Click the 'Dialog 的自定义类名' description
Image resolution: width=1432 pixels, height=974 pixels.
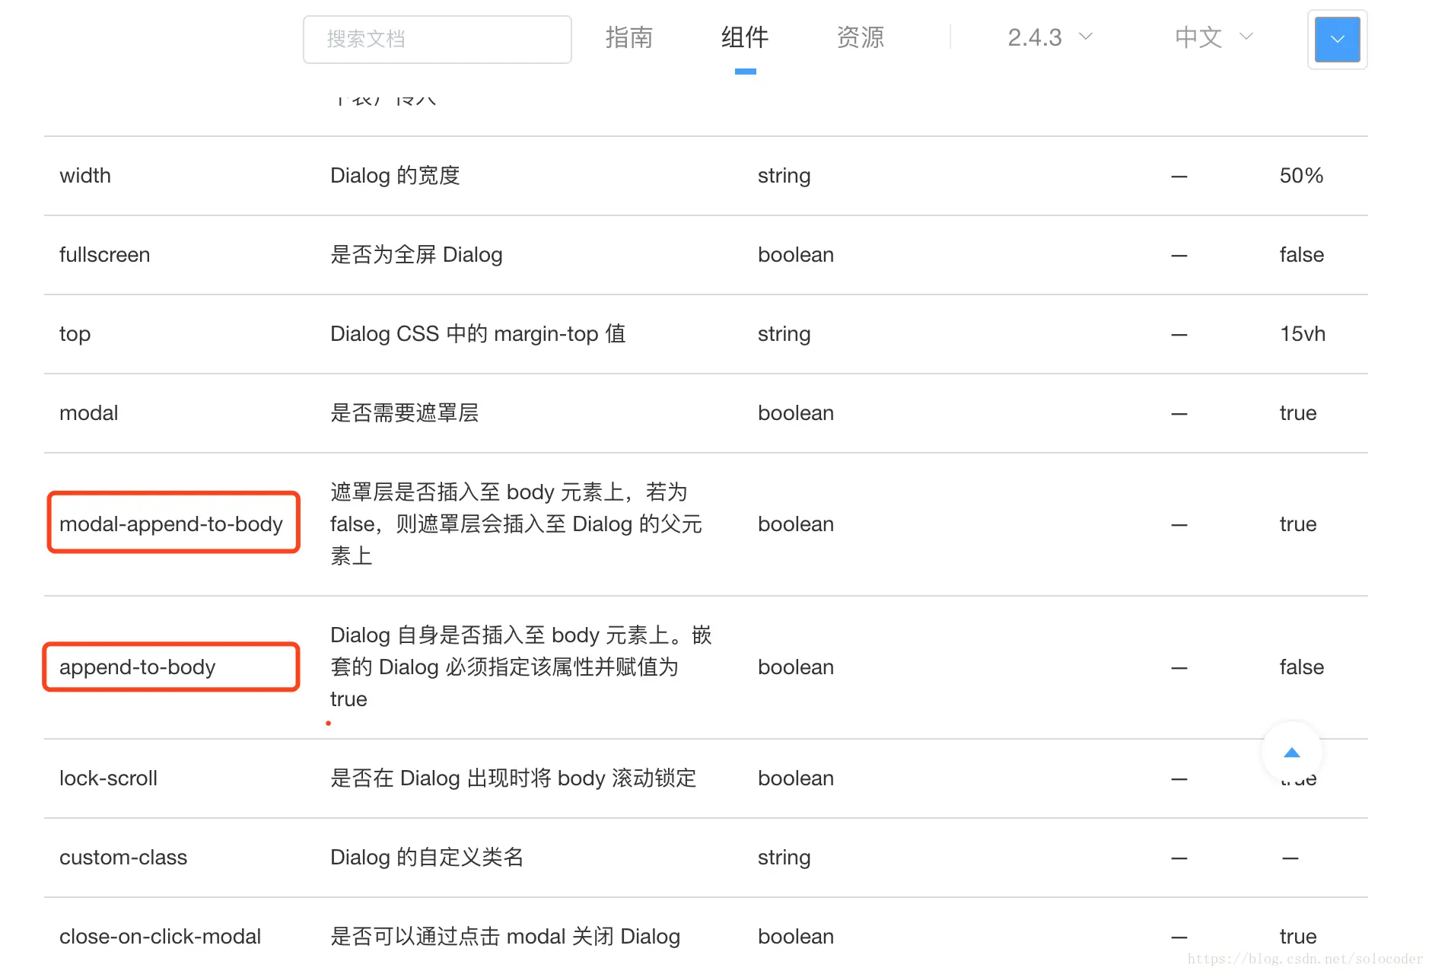point(427,858)
